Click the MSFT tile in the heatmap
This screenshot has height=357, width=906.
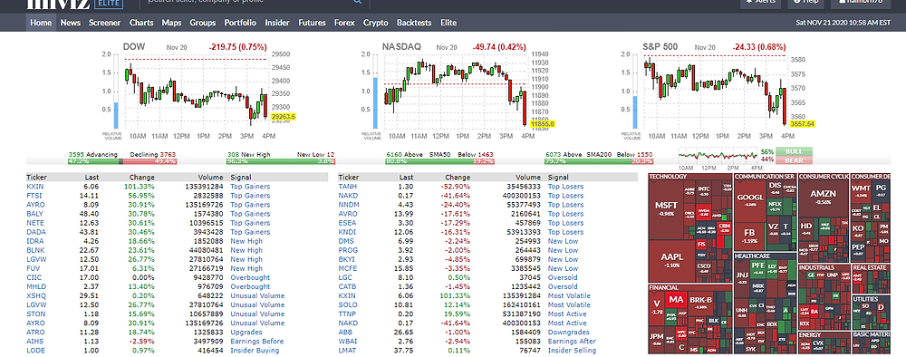(x=666, y=208)
